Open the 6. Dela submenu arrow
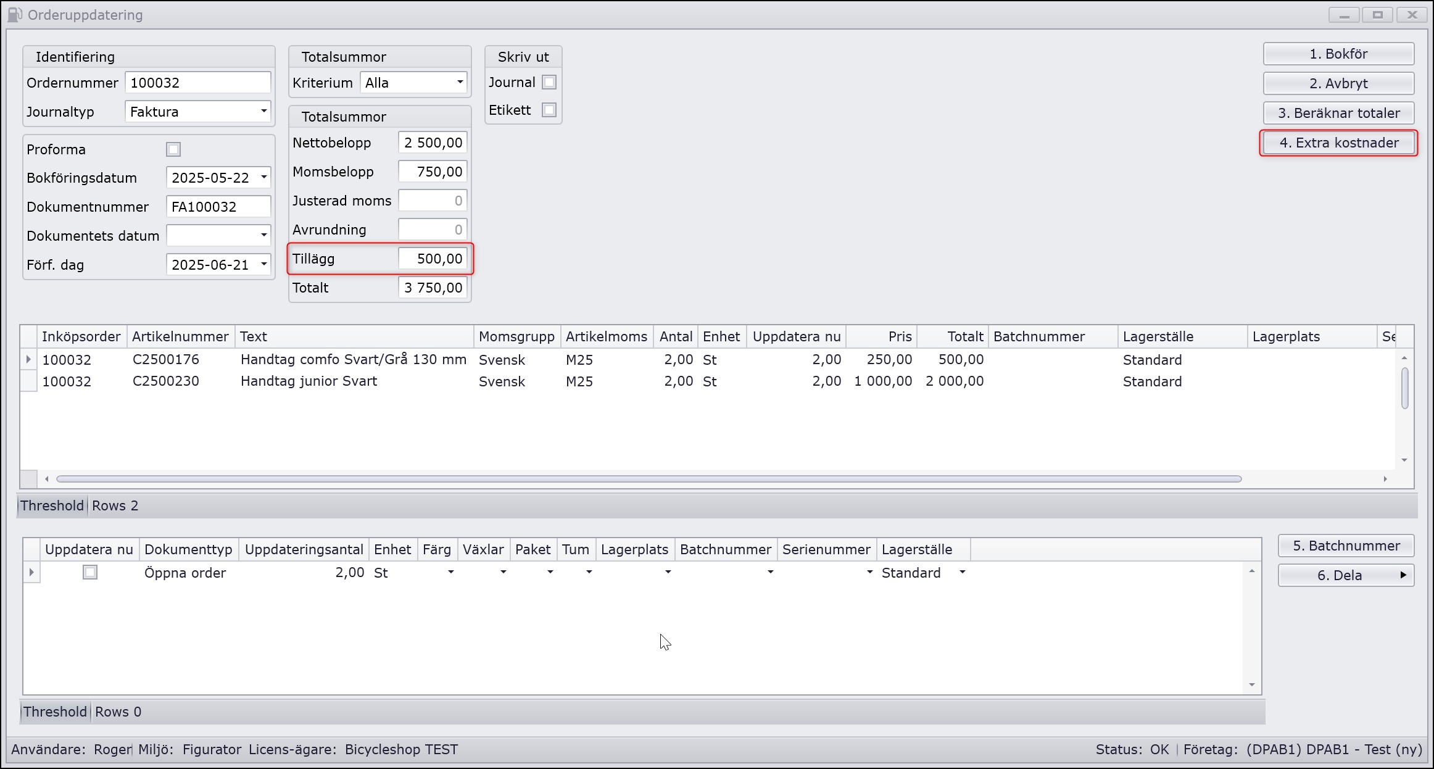Screen dimensions: 1434x769 [1403, 575]
